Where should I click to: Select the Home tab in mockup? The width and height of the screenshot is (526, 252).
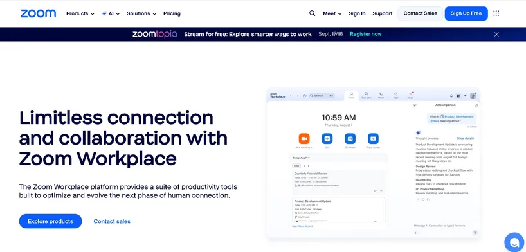coord(351,96)
